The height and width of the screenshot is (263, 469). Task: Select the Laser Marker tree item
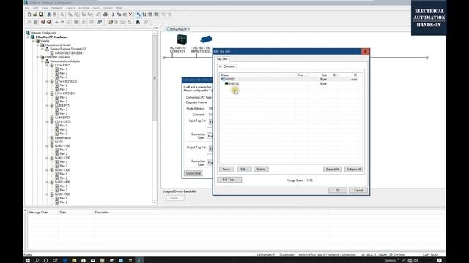pos(63,138)
